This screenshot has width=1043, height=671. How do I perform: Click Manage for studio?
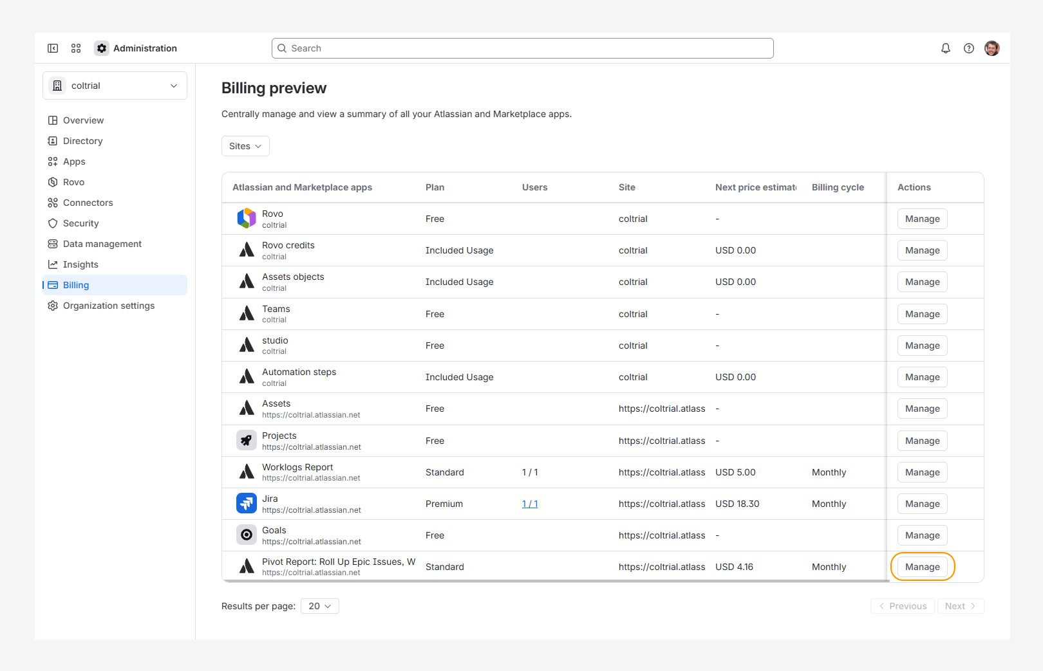point(923,345)
